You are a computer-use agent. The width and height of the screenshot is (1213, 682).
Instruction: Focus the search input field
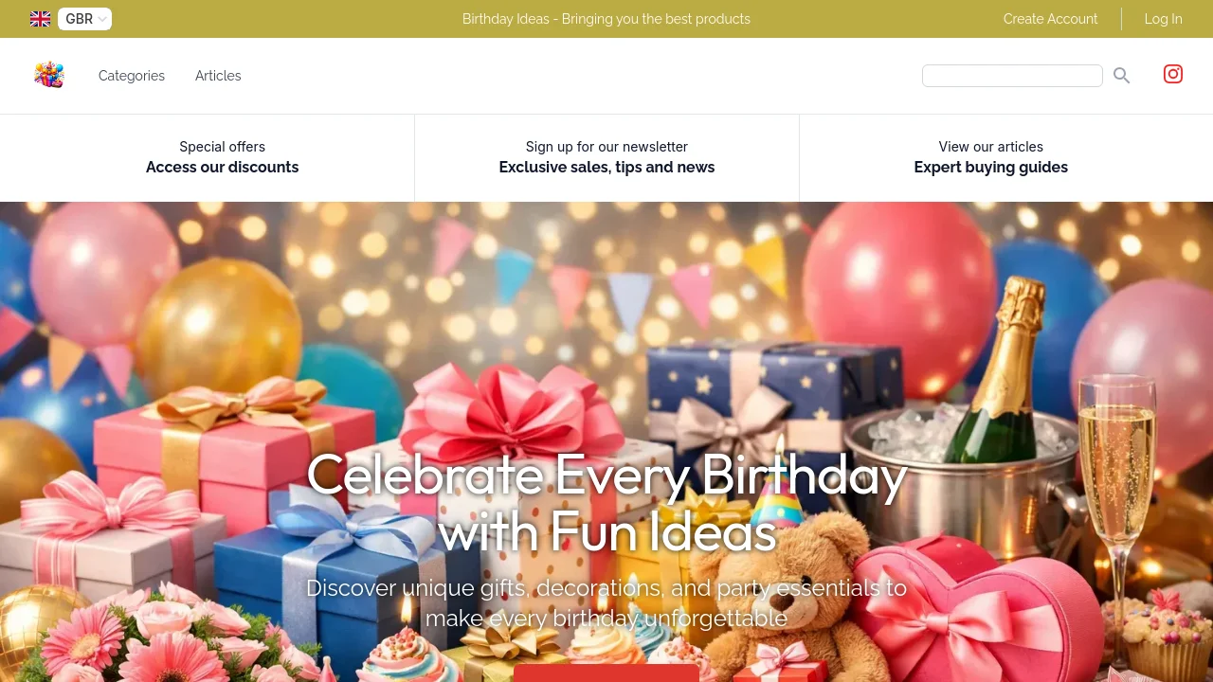[1012, 76]
